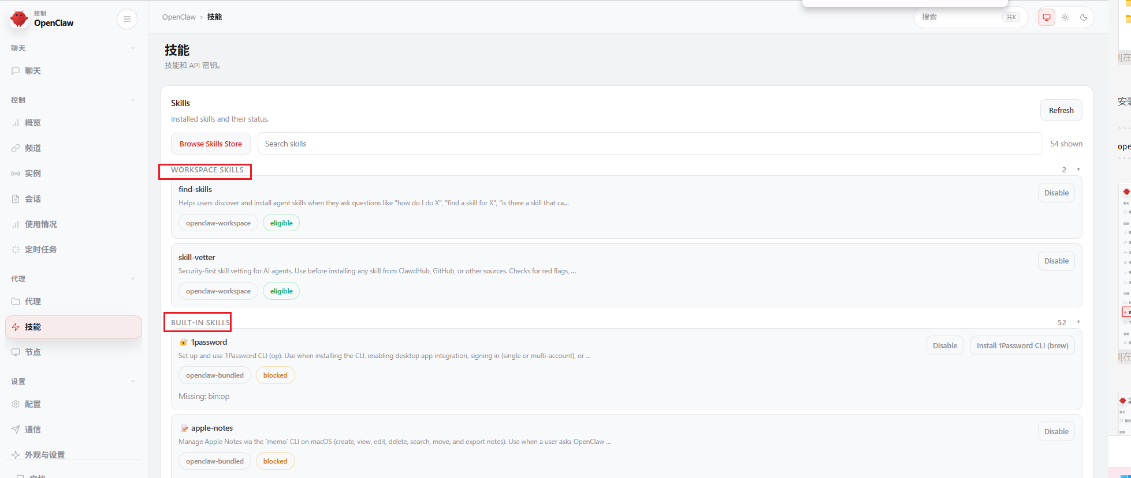Open the 实例 instances icon

pos(16,174)
